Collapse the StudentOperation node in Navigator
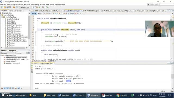174x98 pixels. point(1,55)
